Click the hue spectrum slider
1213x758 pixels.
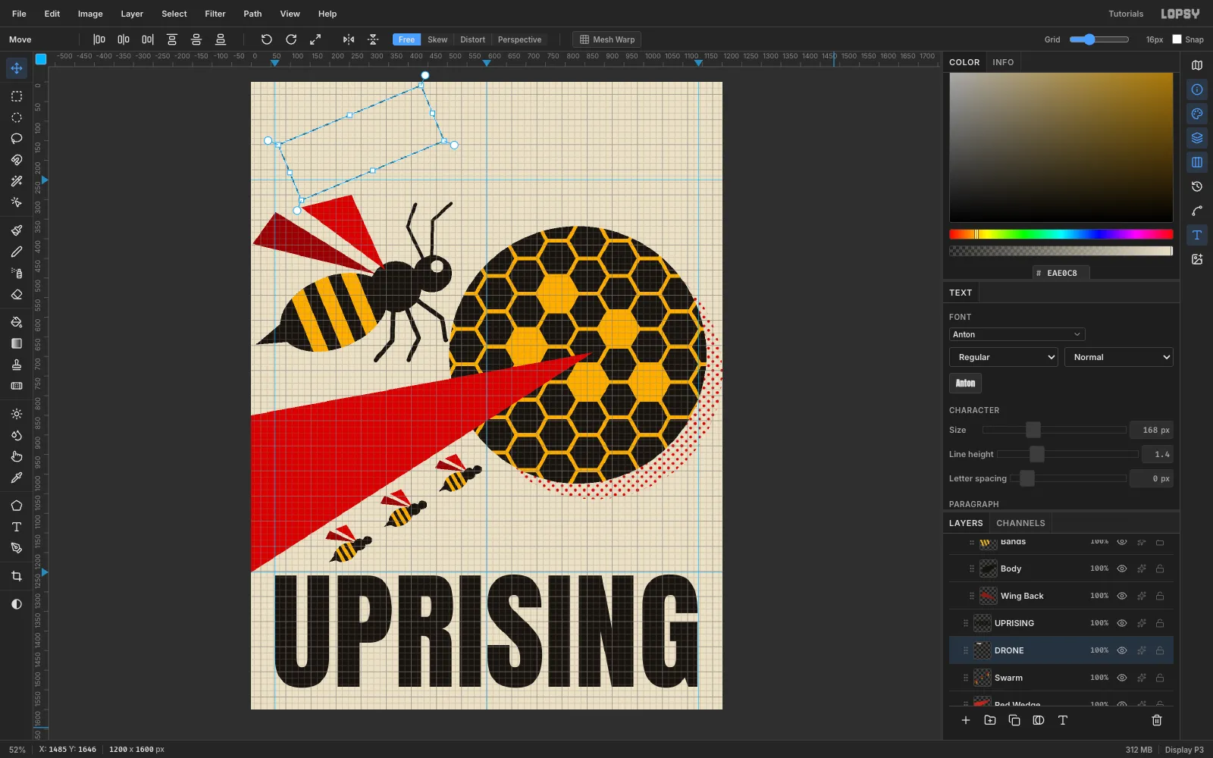(1061, 234)
